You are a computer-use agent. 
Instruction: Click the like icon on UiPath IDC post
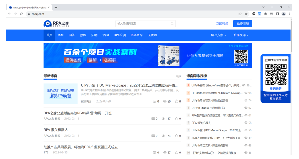pos(176,102)
